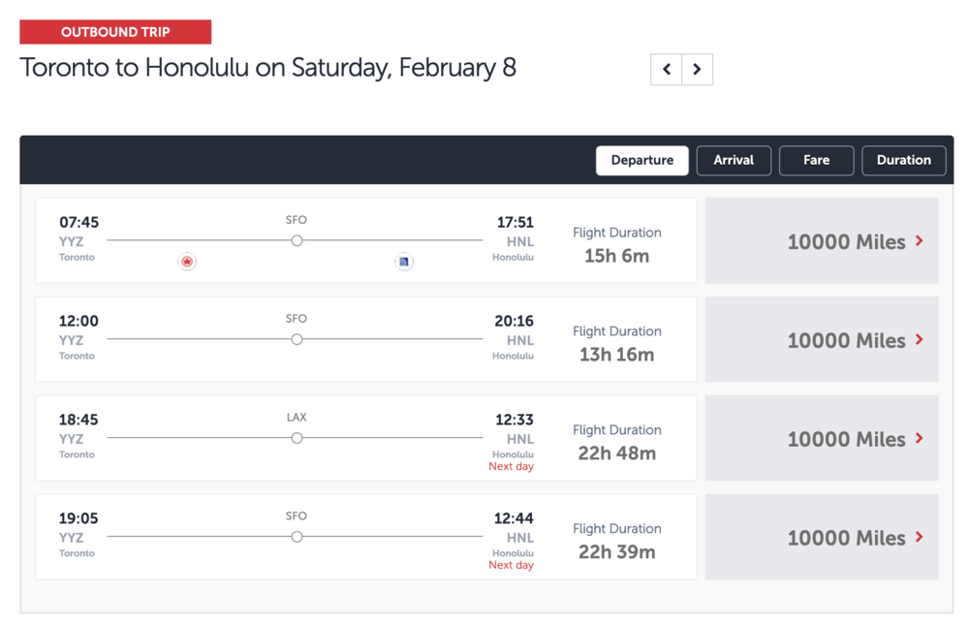This screenshot has height=627, width=969.
Task: Select the 07:45 flight for 10000 Miles
Action: 821,241
